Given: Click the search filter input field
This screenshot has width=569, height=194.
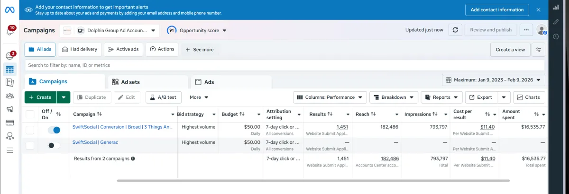Looking at the screenshot, I should [284, 65].
